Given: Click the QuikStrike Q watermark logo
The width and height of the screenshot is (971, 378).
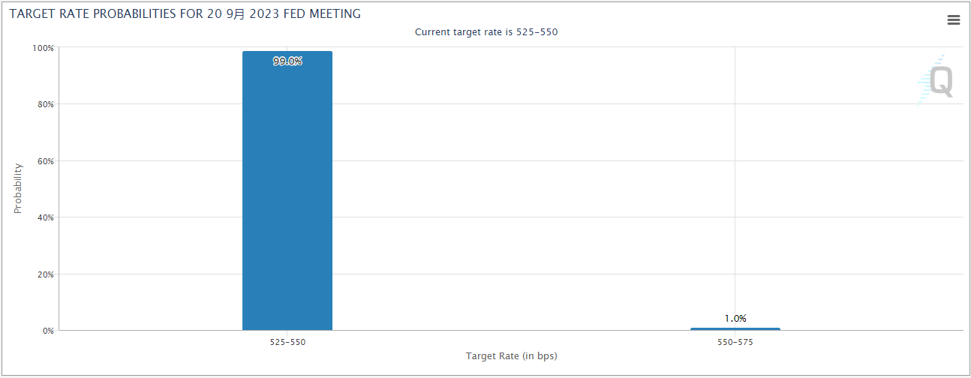Looking at the screenshot, I should pyautogui.click(x=935, y=80).
